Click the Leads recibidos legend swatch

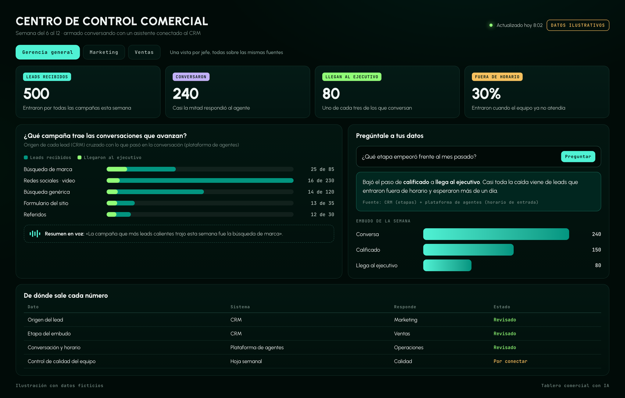[26, 158]
